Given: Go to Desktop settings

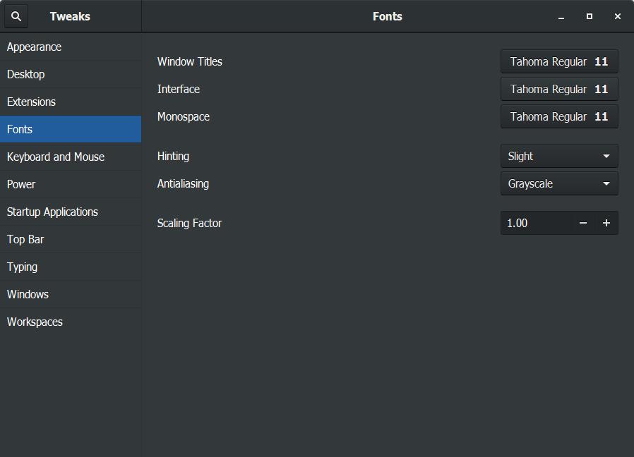Looking at the screenshot, I should [26, 74].
